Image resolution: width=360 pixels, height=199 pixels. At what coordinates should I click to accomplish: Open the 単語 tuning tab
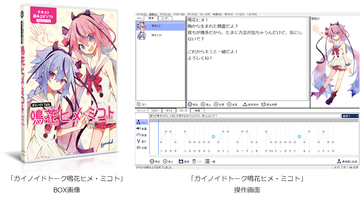(197, 110)
